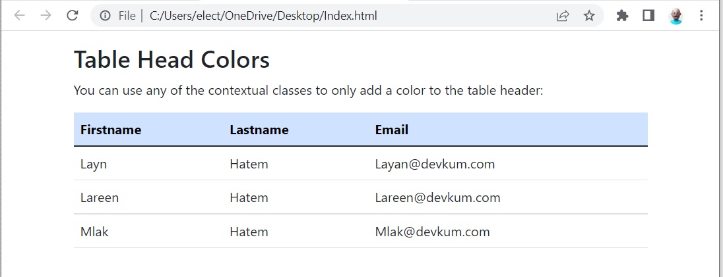Open the Extensions puzzle icon
The image size is (723, 277).
(622, 16)
